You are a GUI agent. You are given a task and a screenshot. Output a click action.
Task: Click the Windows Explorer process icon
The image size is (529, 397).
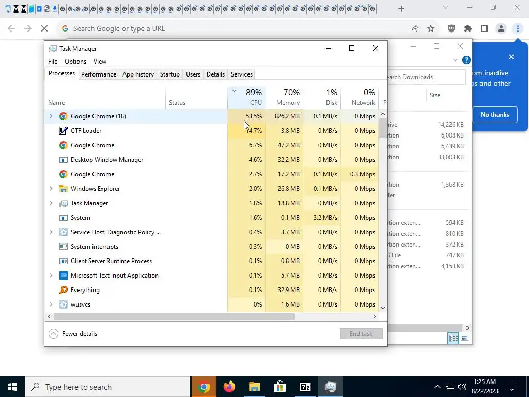tap(63, 189)
